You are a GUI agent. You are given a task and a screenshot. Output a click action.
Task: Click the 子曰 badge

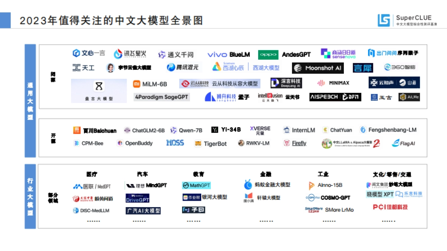coord(194,210)
